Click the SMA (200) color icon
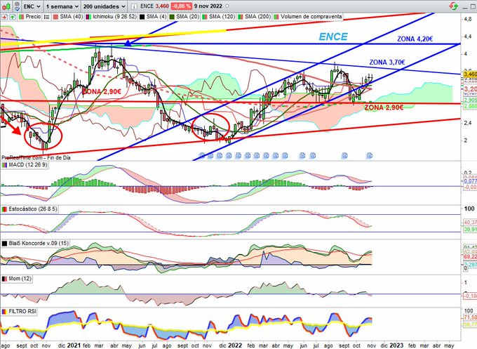This screenshot has height=349, width=477. (x=241, y=17)
